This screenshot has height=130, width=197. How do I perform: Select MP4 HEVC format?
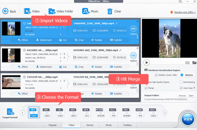click(74, 112)
